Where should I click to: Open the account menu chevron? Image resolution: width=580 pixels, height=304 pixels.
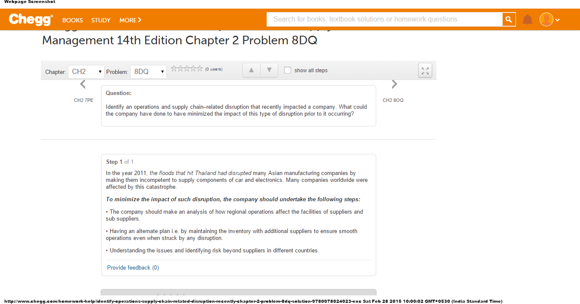click(x=557, y=20)
